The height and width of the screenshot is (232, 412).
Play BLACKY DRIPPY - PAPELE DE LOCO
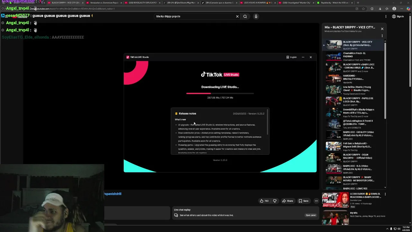coord(353,101)
